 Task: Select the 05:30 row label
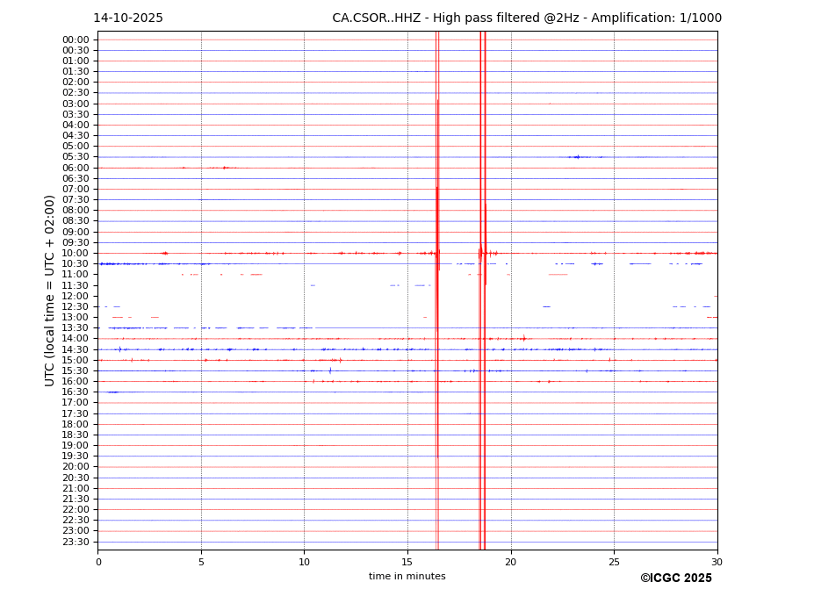tap(76, 157)
